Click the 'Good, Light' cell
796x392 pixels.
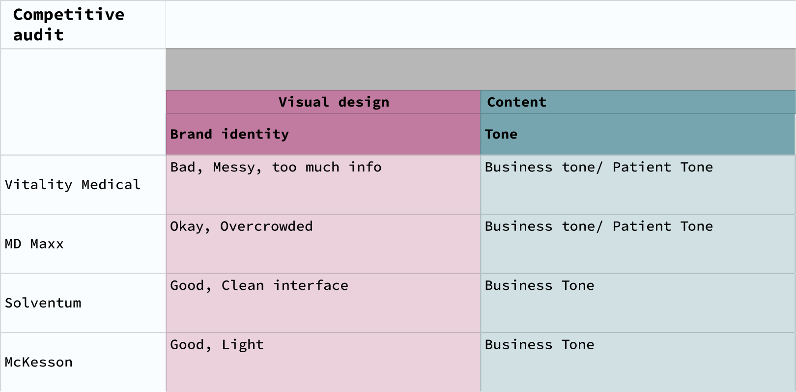[x=323, y=362]
